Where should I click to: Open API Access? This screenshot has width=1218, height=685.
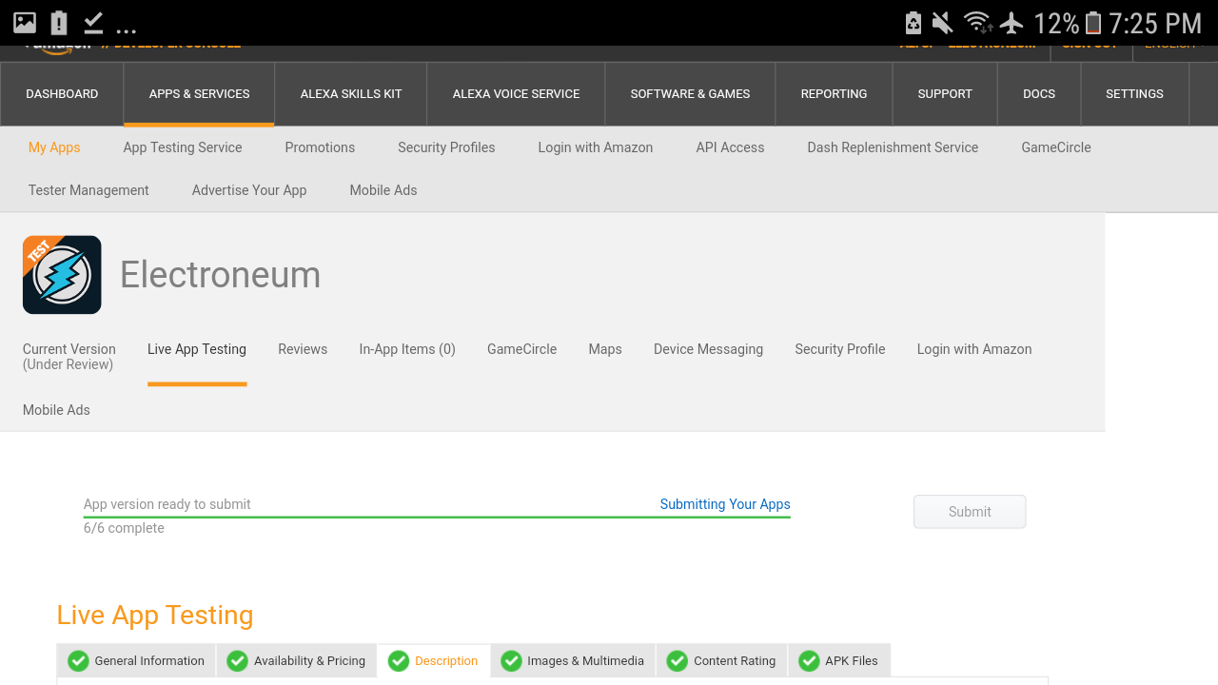[730, 147]
